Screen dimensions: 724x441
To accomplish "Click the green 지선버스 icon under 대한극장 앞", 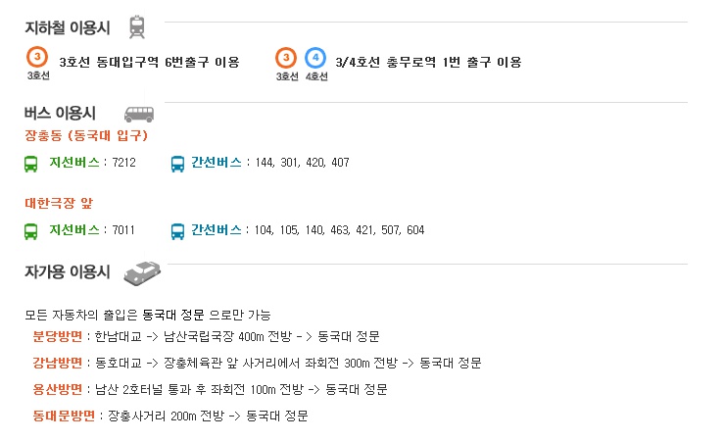I will click(31, 231).
